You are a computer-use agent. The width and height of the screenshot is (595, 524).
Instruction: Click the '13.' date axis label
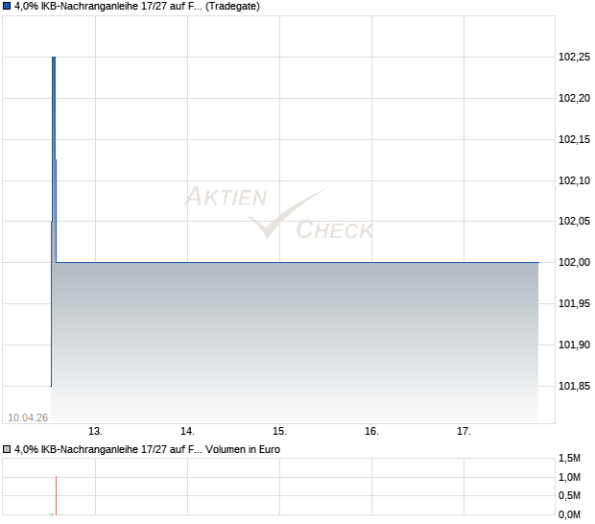(95, 432)
